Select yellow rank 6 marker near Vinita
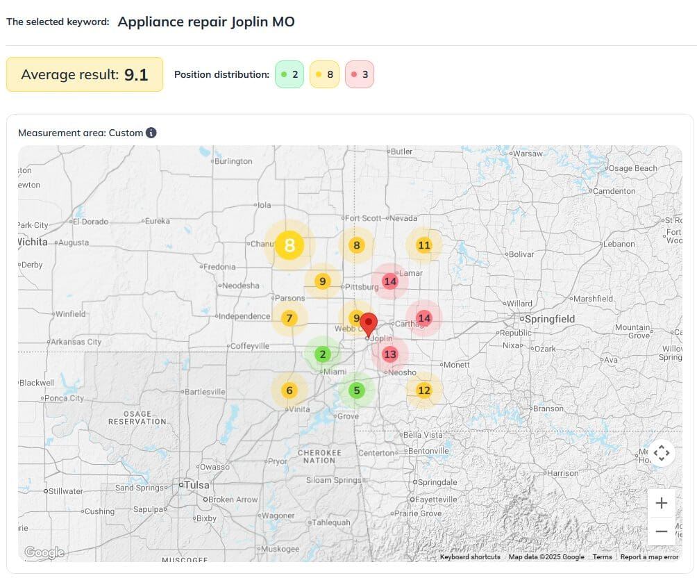Viewport: 697px width, 578px height. tap(289, 390)
